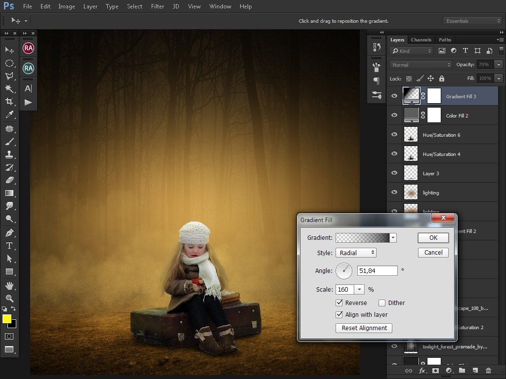The width and height of the screenshot is (506, 379).
Task: Open the Filter menu
Action: pyautogui.click(x=158, y=6)
